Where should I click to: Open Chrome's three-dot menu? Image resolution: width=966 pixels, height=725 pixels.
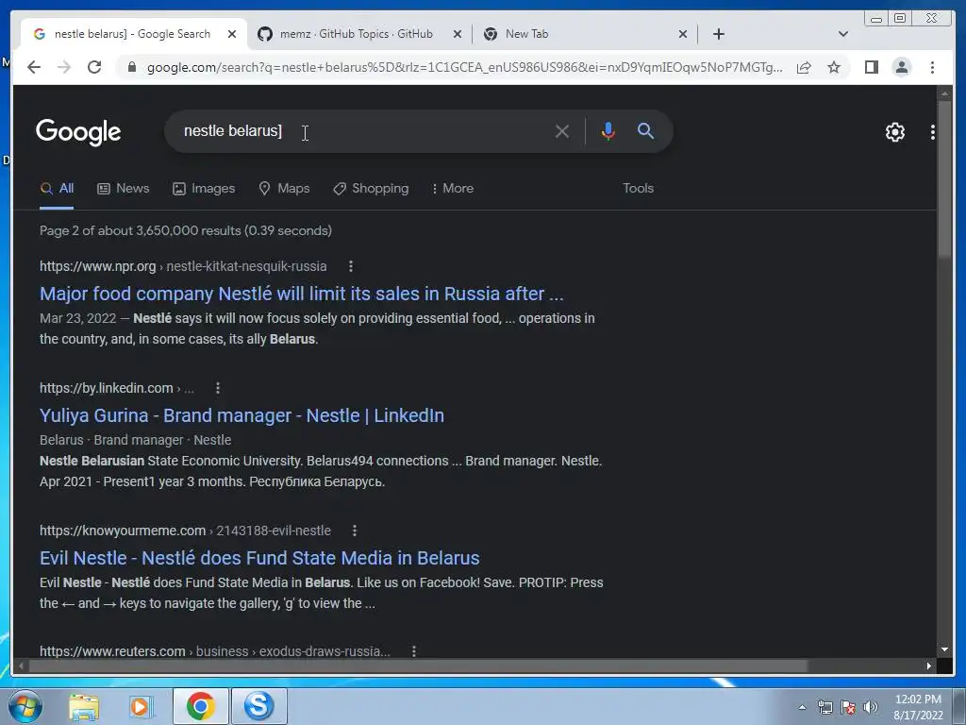click(x=932, y=67)
